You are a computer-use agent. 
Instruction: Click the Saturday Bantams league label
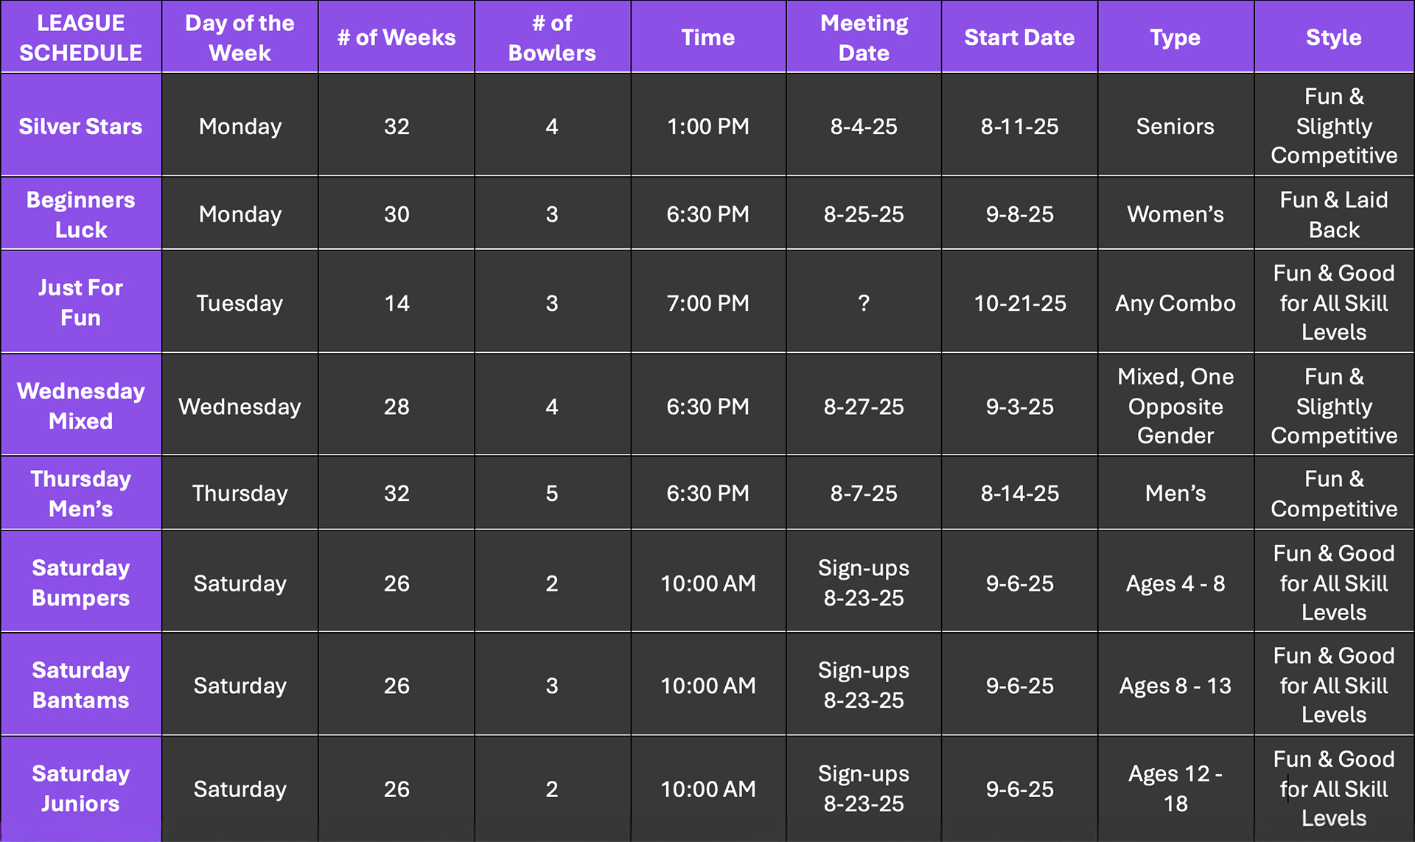tap(81, 684)
